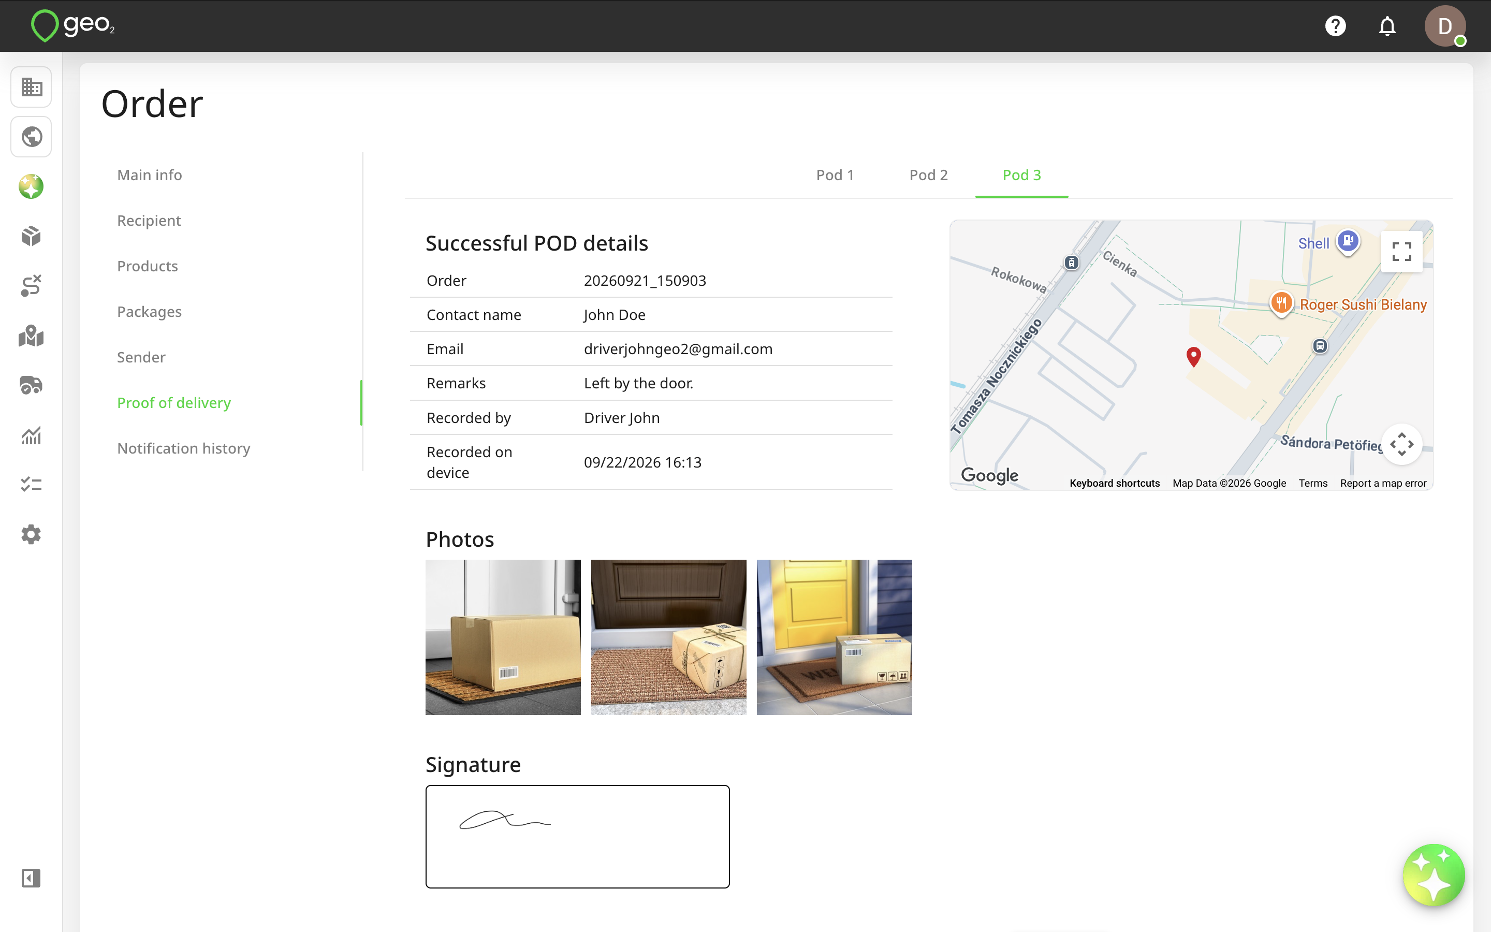This screenshot has height=932, width=1491.
Task: Open the notifications bell
Action: [x=1387, y=26]
